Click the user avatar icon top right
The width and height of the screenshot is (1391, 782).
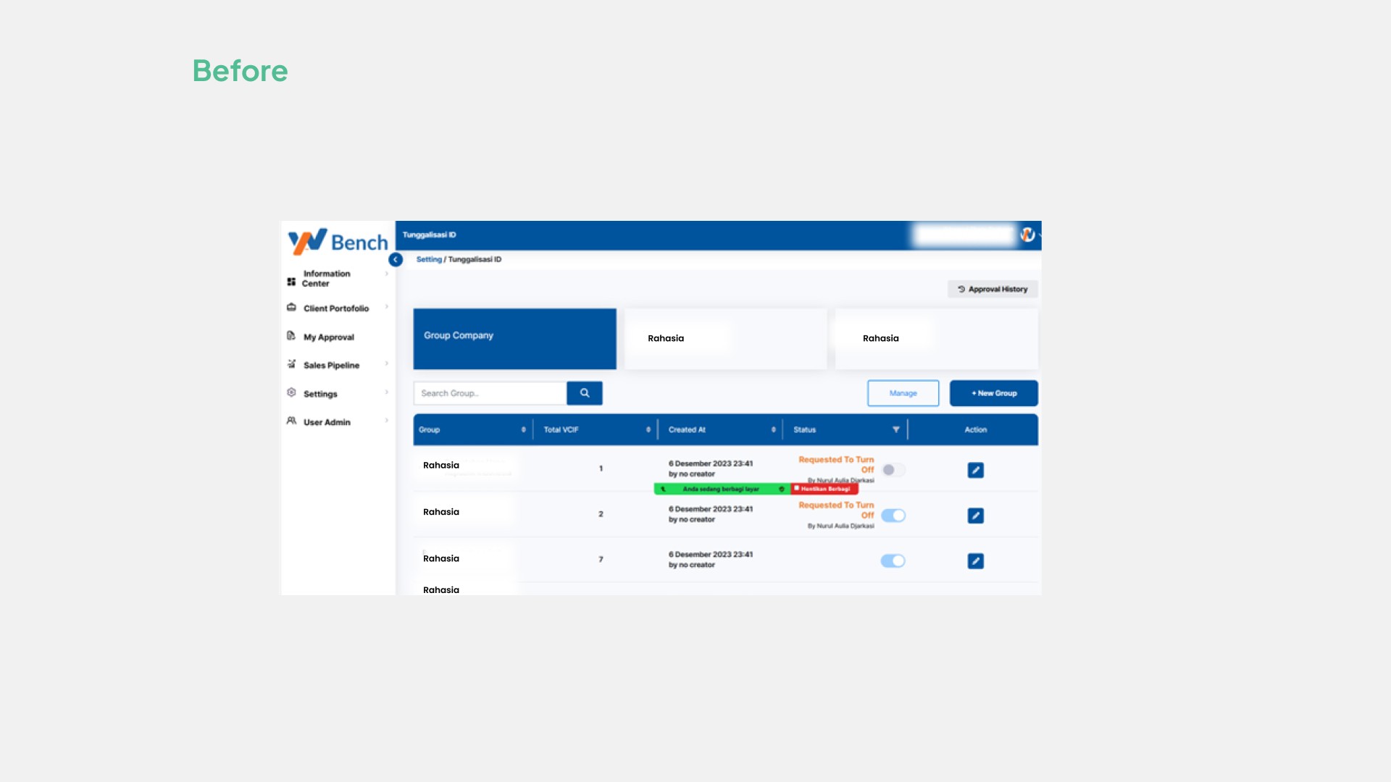pyautogui.click(x=1027, y=235)
